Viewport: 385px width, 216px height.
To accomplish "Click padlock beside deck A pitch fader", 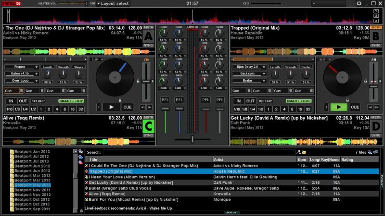I will (138, 81).
